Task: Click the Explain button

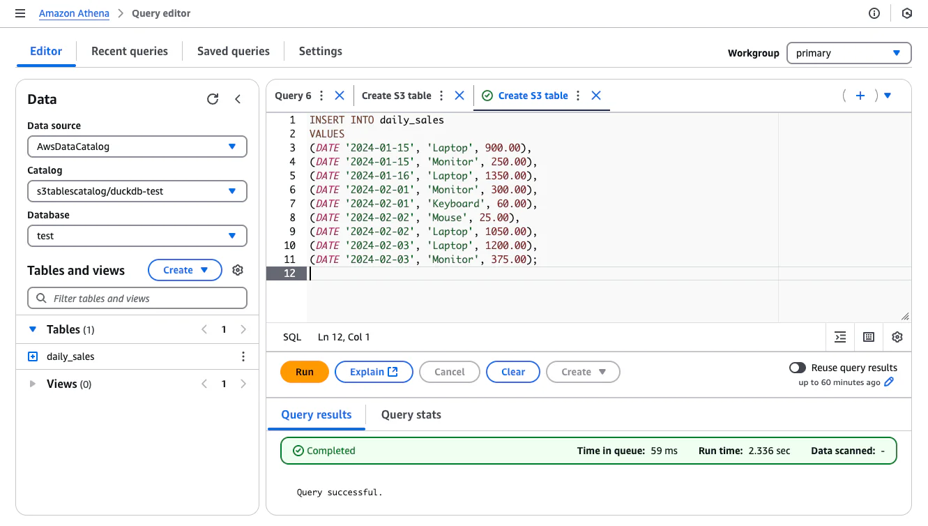Action: click(x=374, y=372)
